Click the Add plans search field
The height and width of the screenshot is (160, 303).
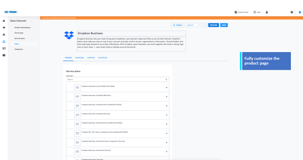115,80
